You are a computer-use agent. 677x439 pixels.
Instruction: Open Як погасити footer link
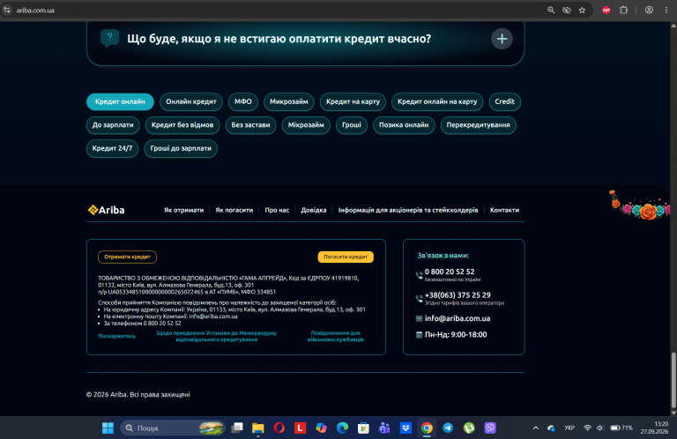[x=234, y=210]
